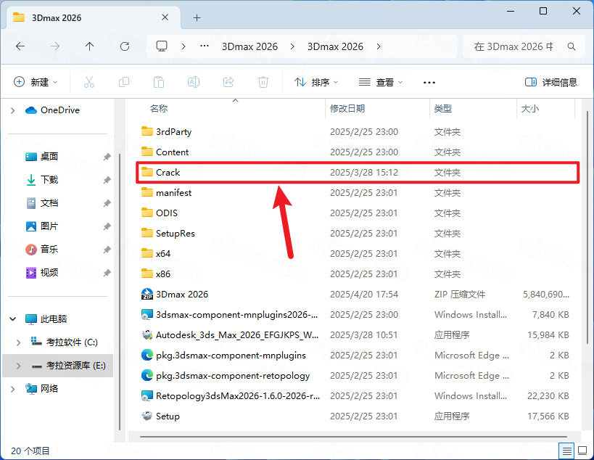Unpin 桌面 using its pin icon
Viewport: 594px width, 460px height.
[x=107, y=157]
